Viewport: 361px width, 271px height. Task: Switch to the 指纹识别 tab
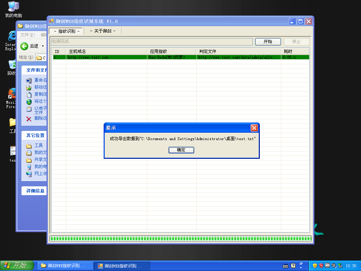pos(67,31)
